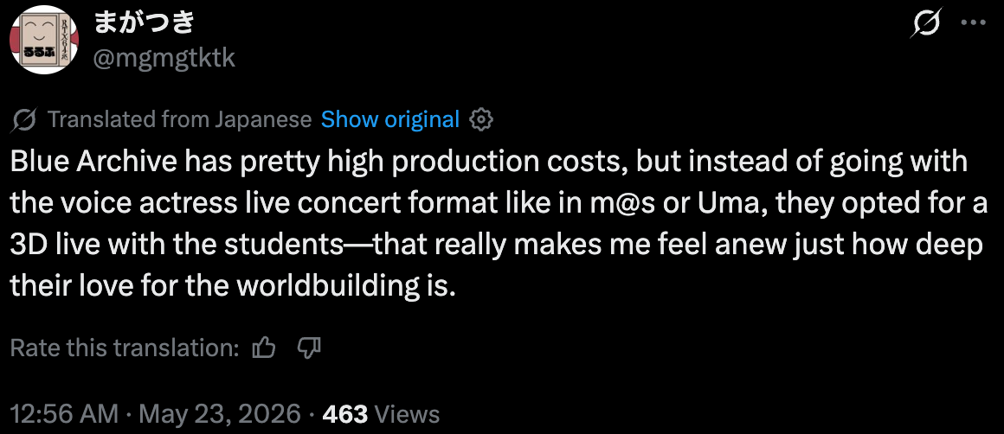Rate translation with thumbs up
This screenshot has height=434, width=1004.
pos(264,348)
